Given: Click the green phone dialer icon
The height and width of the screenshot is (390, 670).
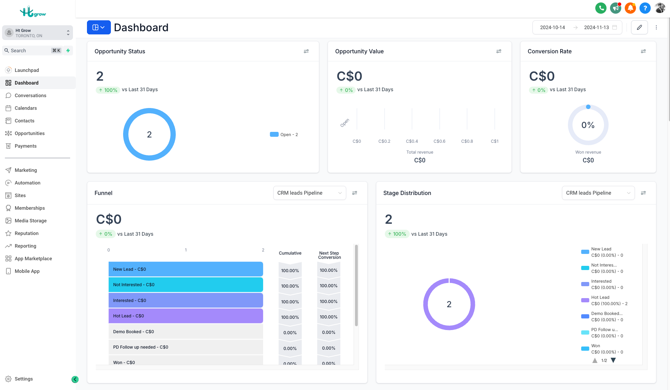Looking at the screenshot, I should click(x=601, y=8).
